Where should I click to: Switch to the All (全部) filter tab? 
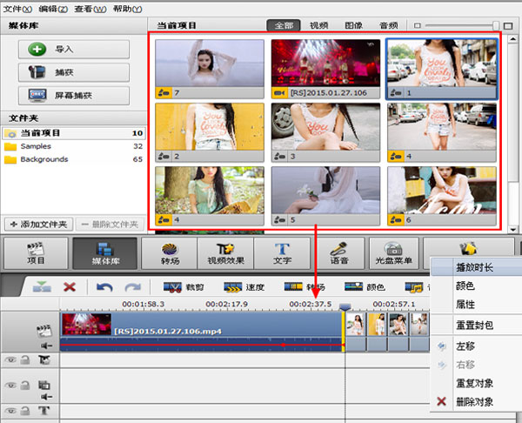pyautogui.click(x=284, y=25)
